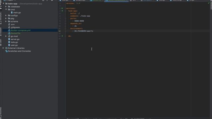Click the main.go file icon
The height and width of the screenshot is (119, 212).
[12, 13]
